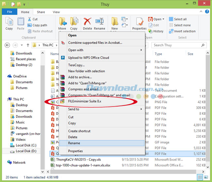This screenshot has width=212, height=182.
Task: Click the quick access Properties icon in title bar
Action: pyautogui.click(x=13, y=4)
